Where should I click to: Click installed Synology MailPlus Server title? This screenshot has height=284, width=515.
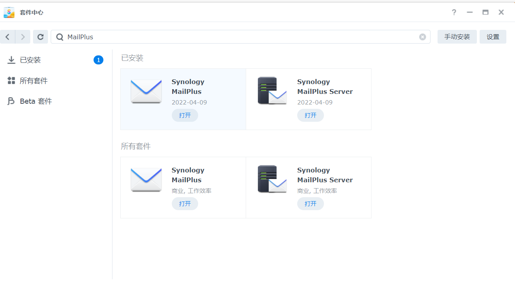point(325,86)
